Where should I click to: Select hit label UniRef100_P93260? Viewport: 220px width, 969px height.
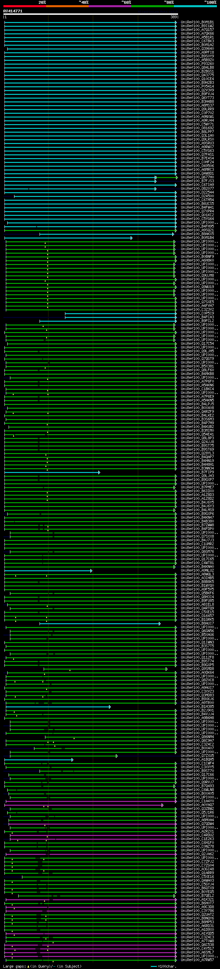pyautogui.click(x=197, y=64)
